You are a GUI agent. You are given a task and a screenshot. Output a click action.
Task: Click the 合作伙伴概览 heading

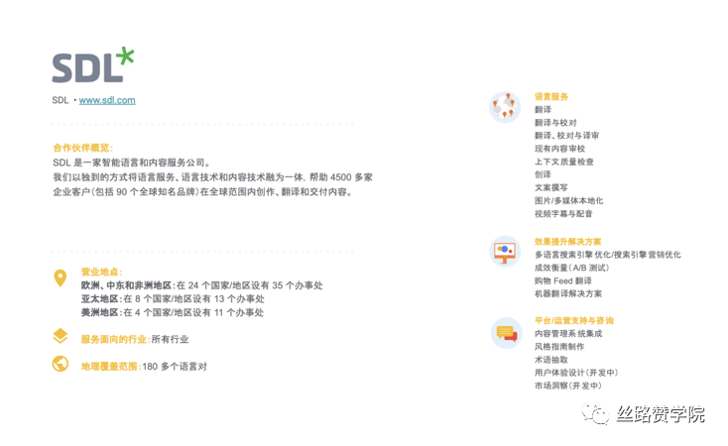[82, 148]
